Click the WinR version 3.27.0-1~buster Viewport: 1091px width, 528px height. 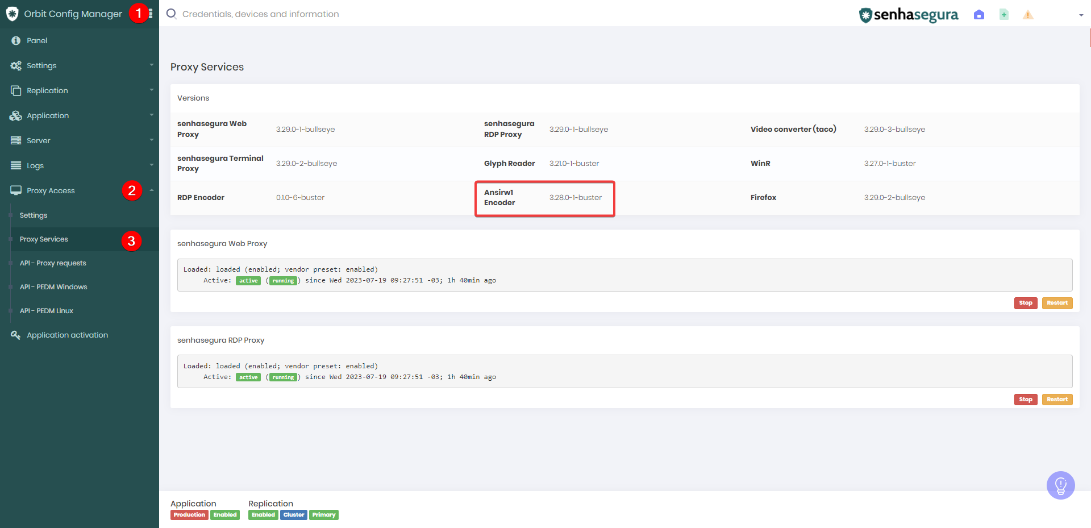(890, 163)
